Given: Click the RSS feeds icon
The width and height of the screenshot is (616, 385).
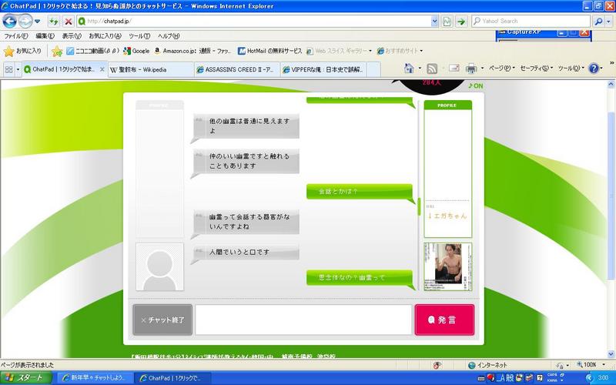Looking at the screenshot, I should click(x=432, y=69).
